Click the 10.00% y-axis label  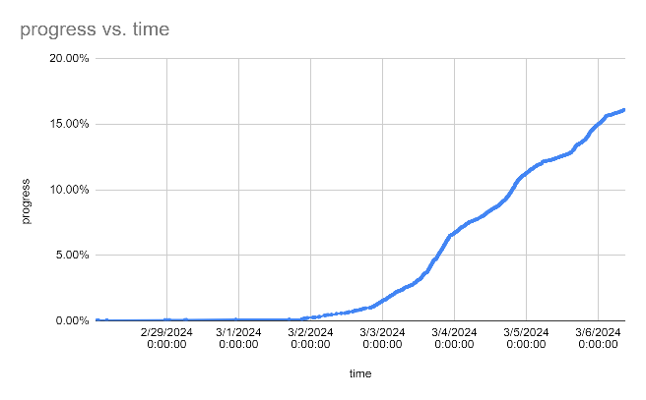(x=69, y=190)
